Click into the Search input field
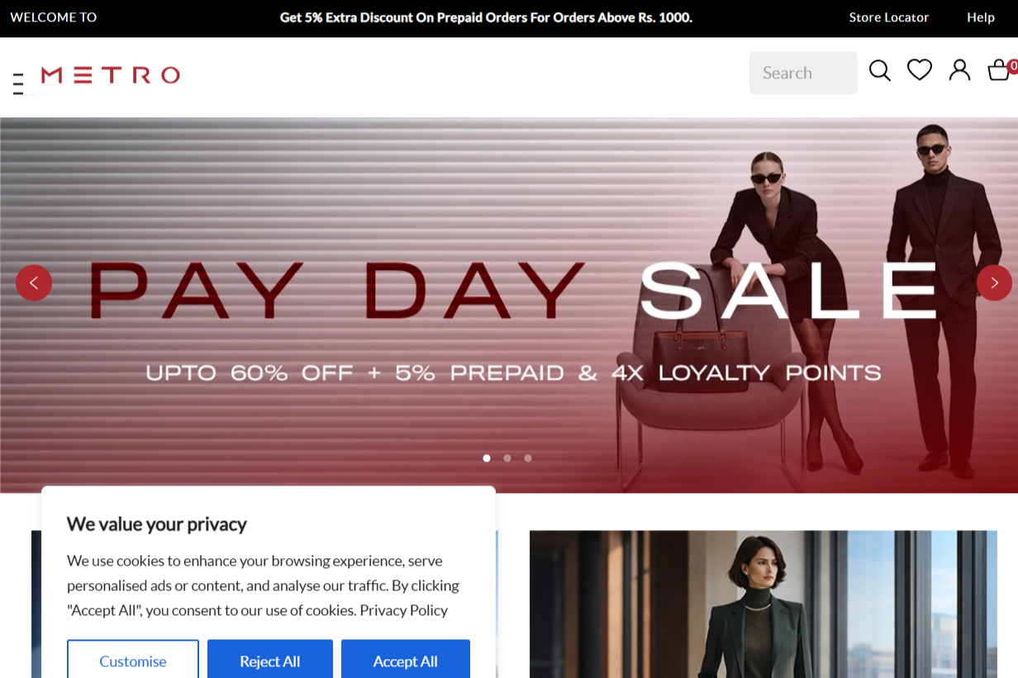 pyautogui.click(x=803, y=73)
